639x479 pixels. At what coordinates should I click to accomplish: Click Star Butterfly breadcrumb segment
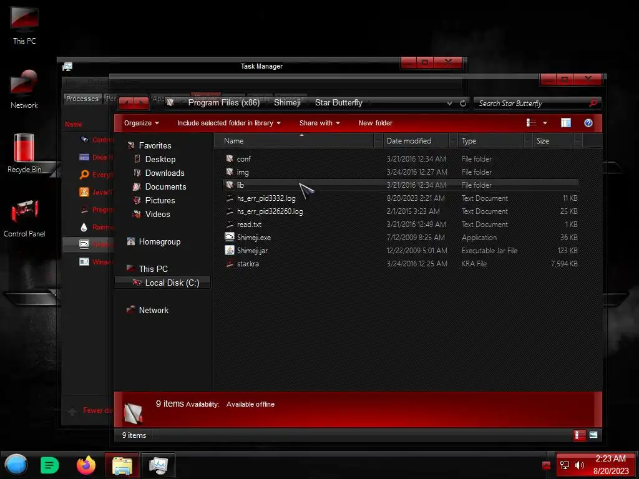[x=338, y=103]
